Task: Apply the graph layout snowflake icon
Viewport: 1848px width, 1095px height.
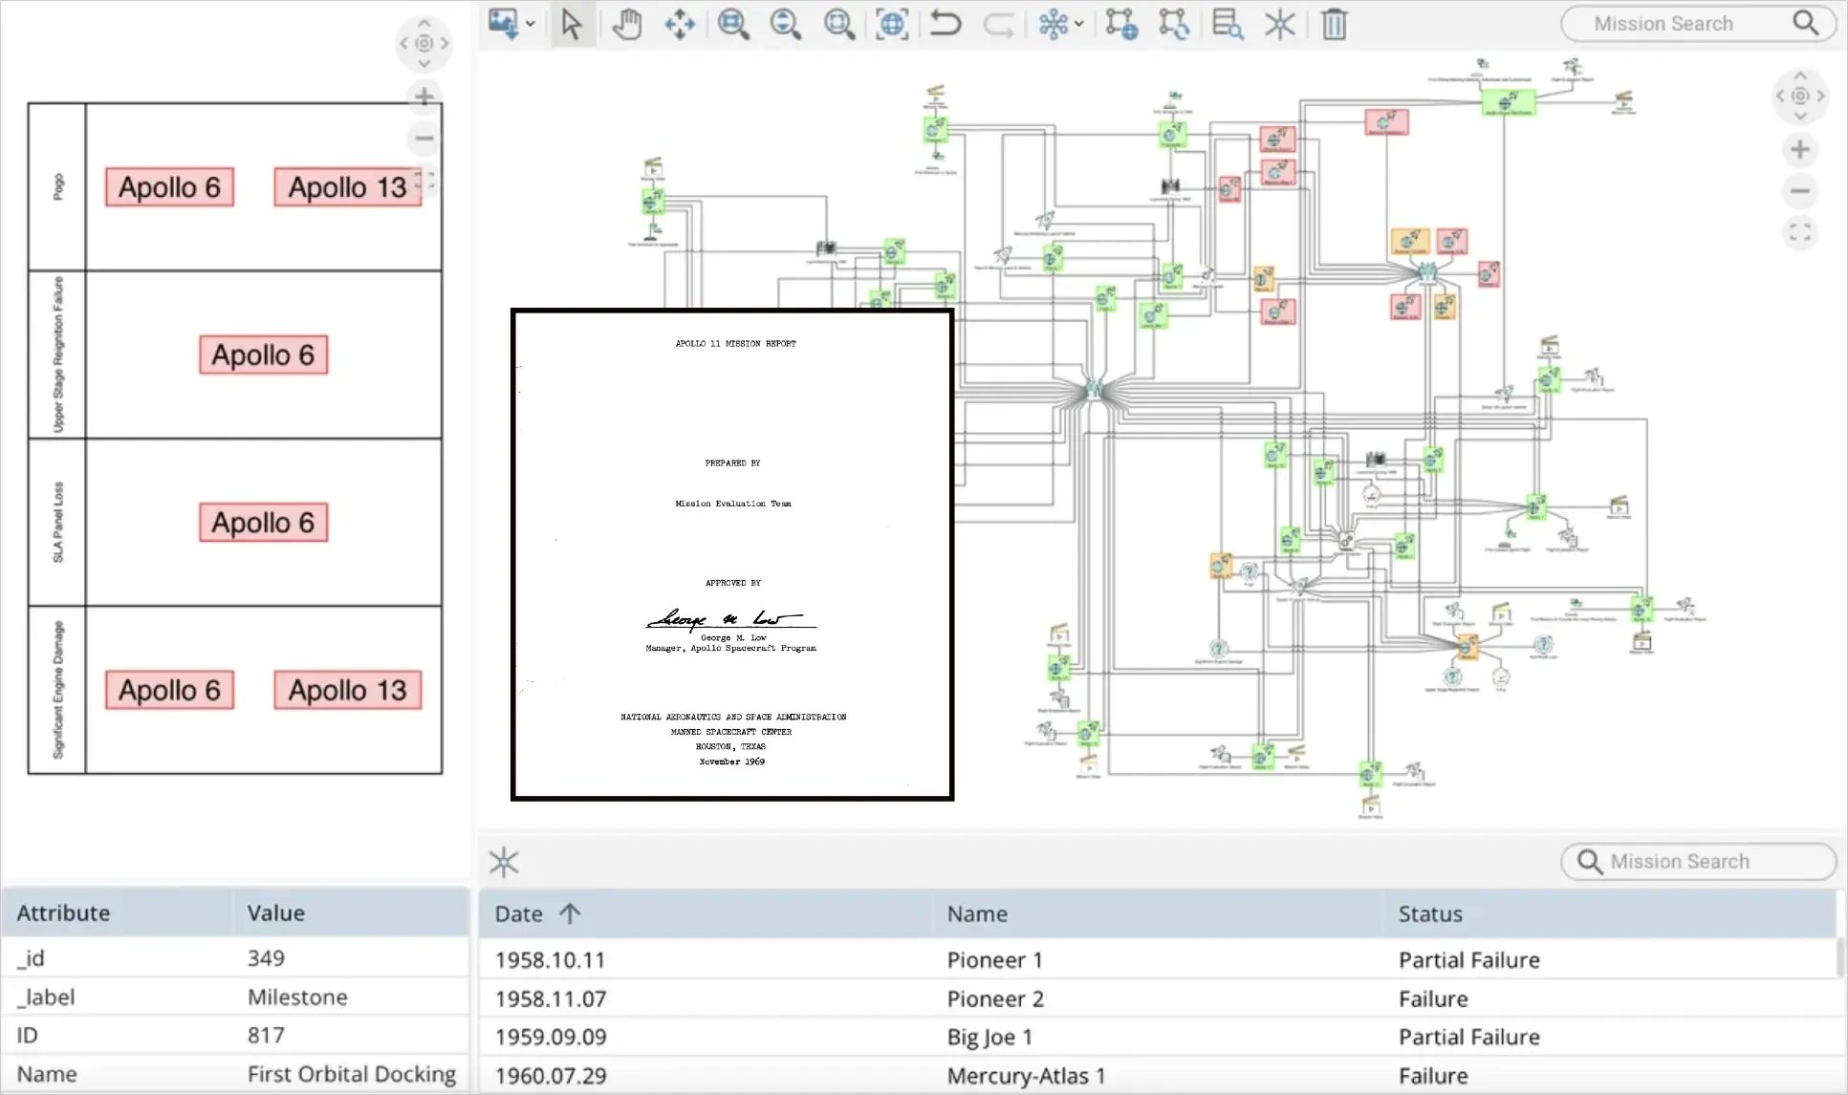Action: pos(1053,24)
